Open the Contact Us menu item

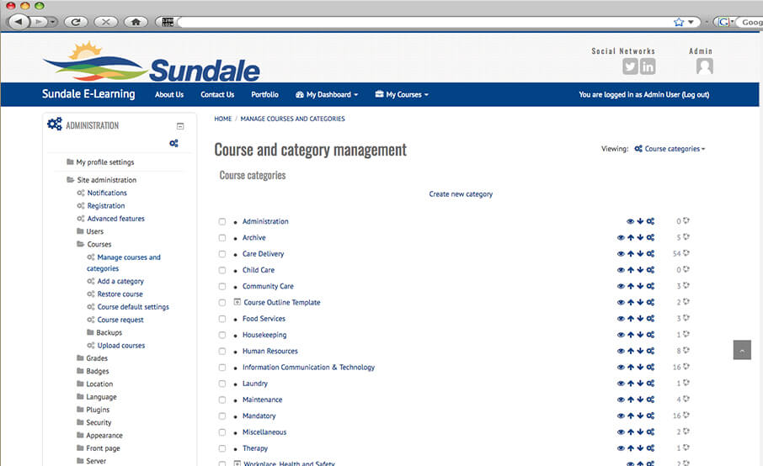[217, 95]
